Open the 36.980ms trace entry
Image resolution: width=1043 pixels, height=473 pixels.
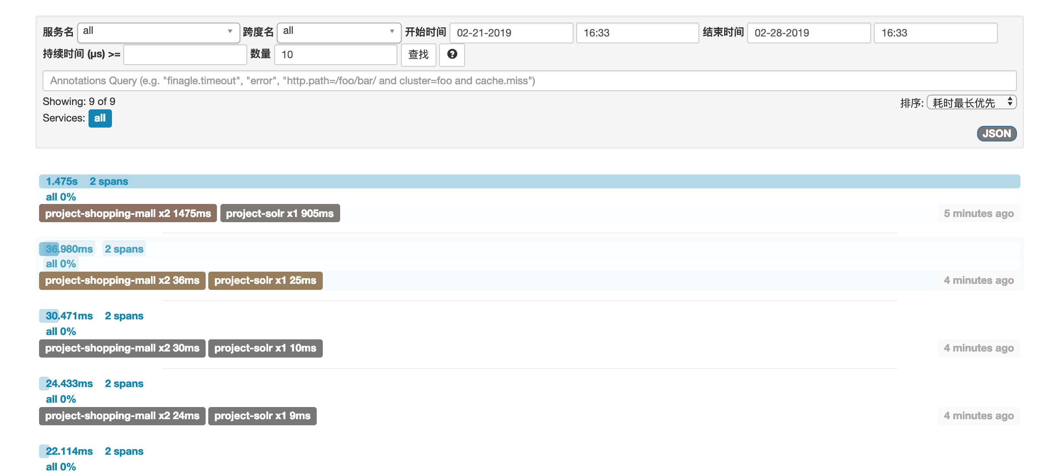coord(69,249)
